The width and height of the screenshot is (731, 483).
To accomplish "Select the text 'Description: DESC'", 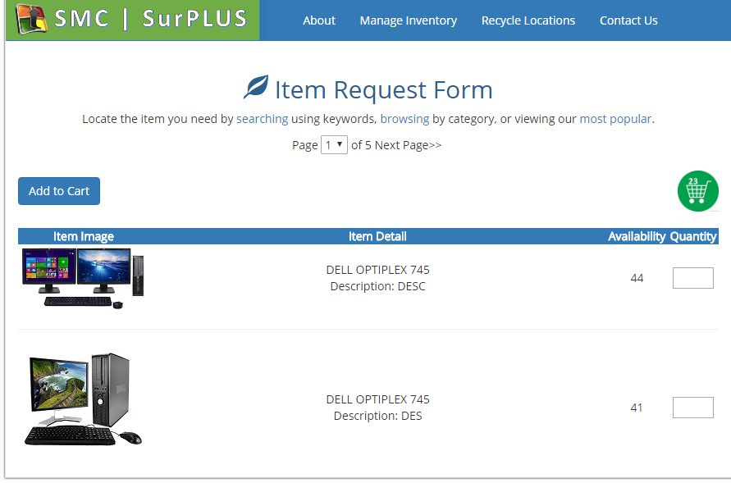I will pyautogui.click(x=377, y=286).
